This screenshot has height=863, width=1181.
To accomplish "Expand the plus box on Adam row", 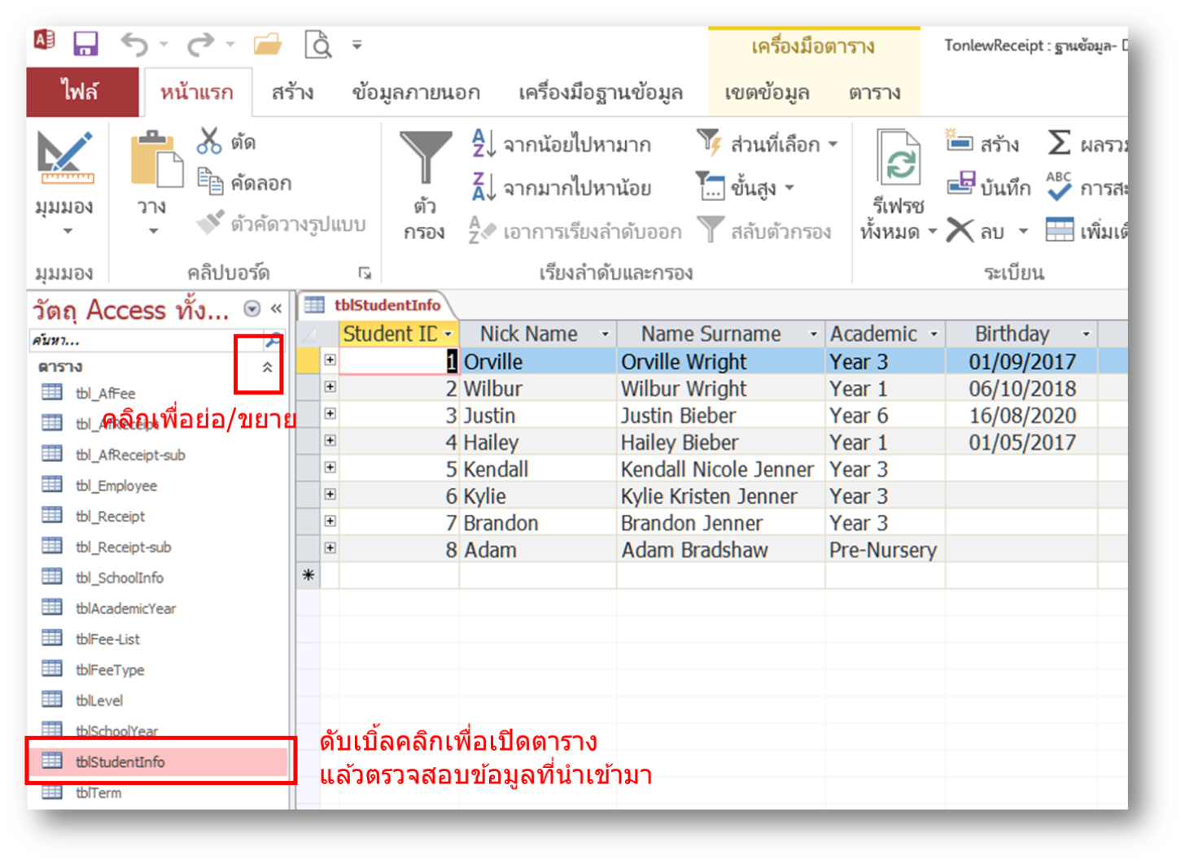I will click(x=330, y=548).
